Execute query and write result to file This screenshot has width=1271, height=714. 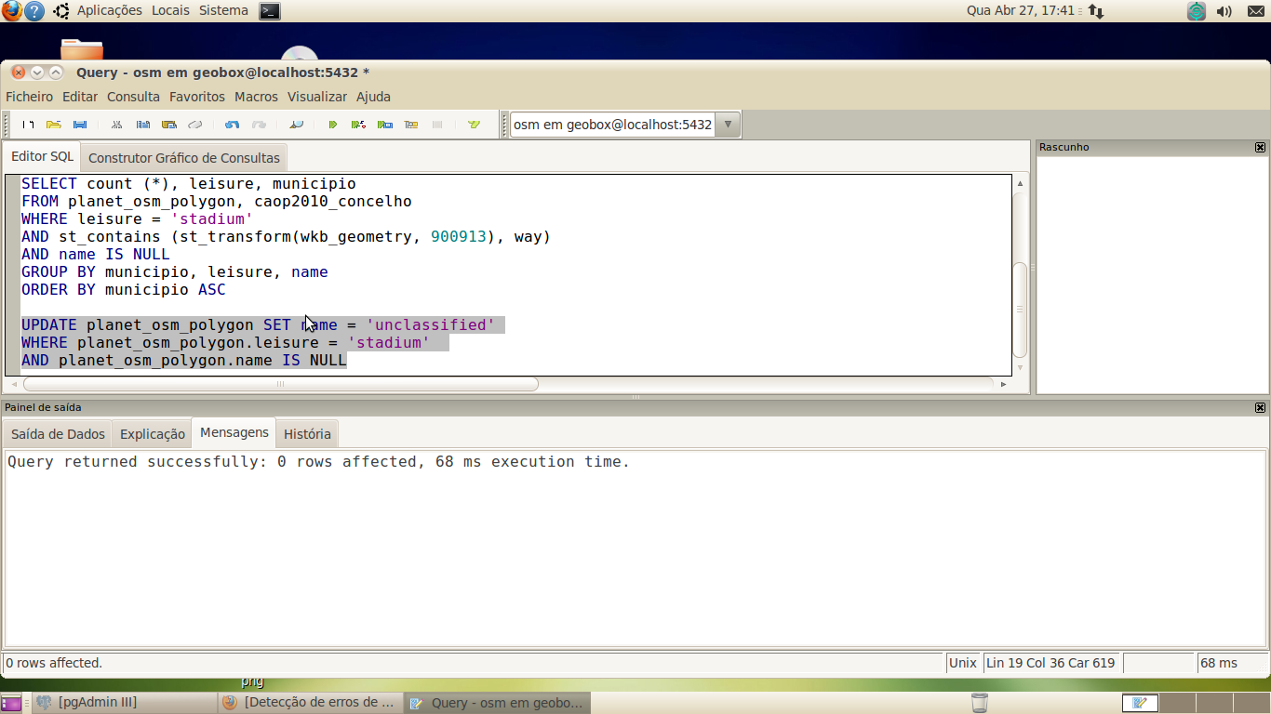385,125
